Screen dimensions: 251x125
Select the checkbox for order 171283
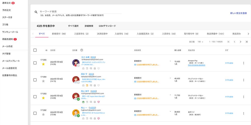(35, 97)
